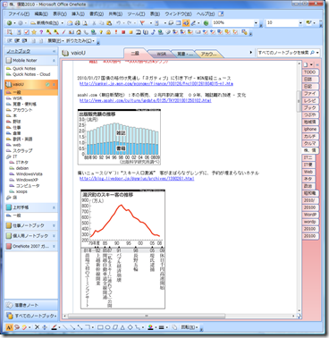329x338 pixels.
Task: Apply the red flag tag icon
Action: click(142, 23)
